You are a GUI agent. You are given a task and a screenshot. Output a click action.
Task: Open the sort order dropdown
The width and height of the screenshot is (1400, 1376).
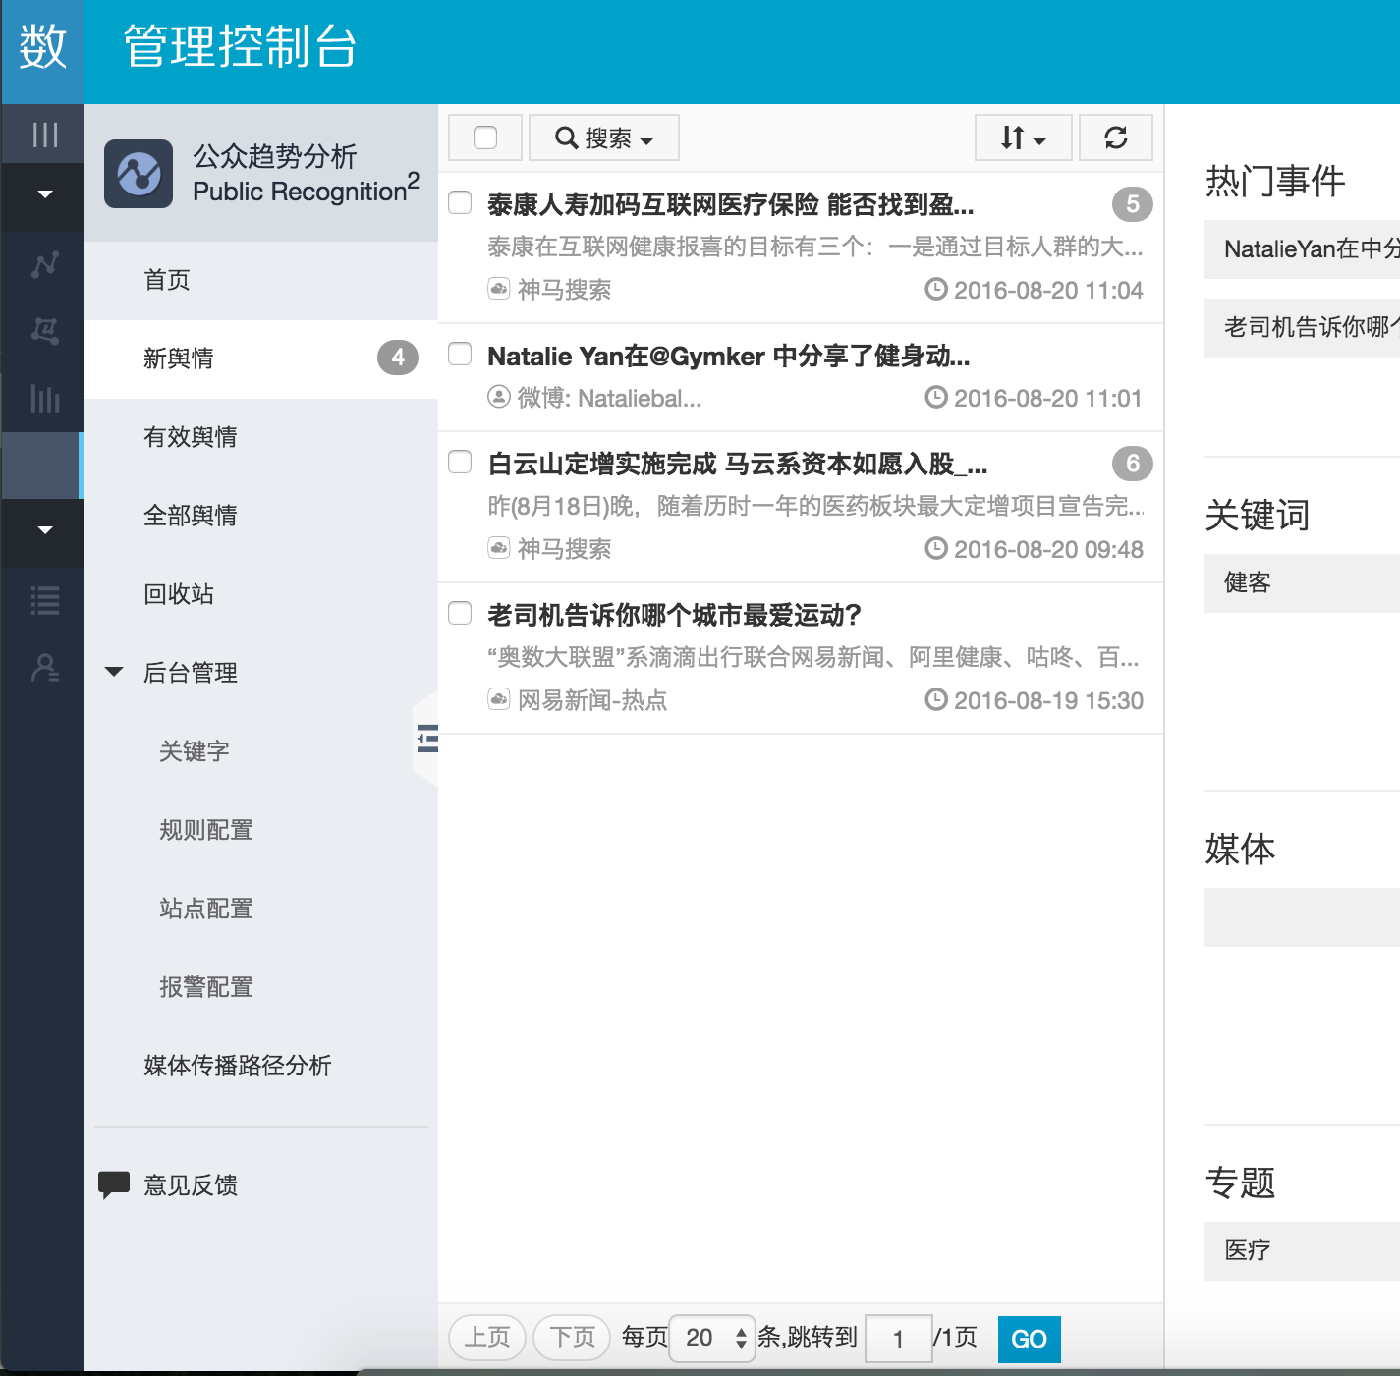click(1024, 138)
